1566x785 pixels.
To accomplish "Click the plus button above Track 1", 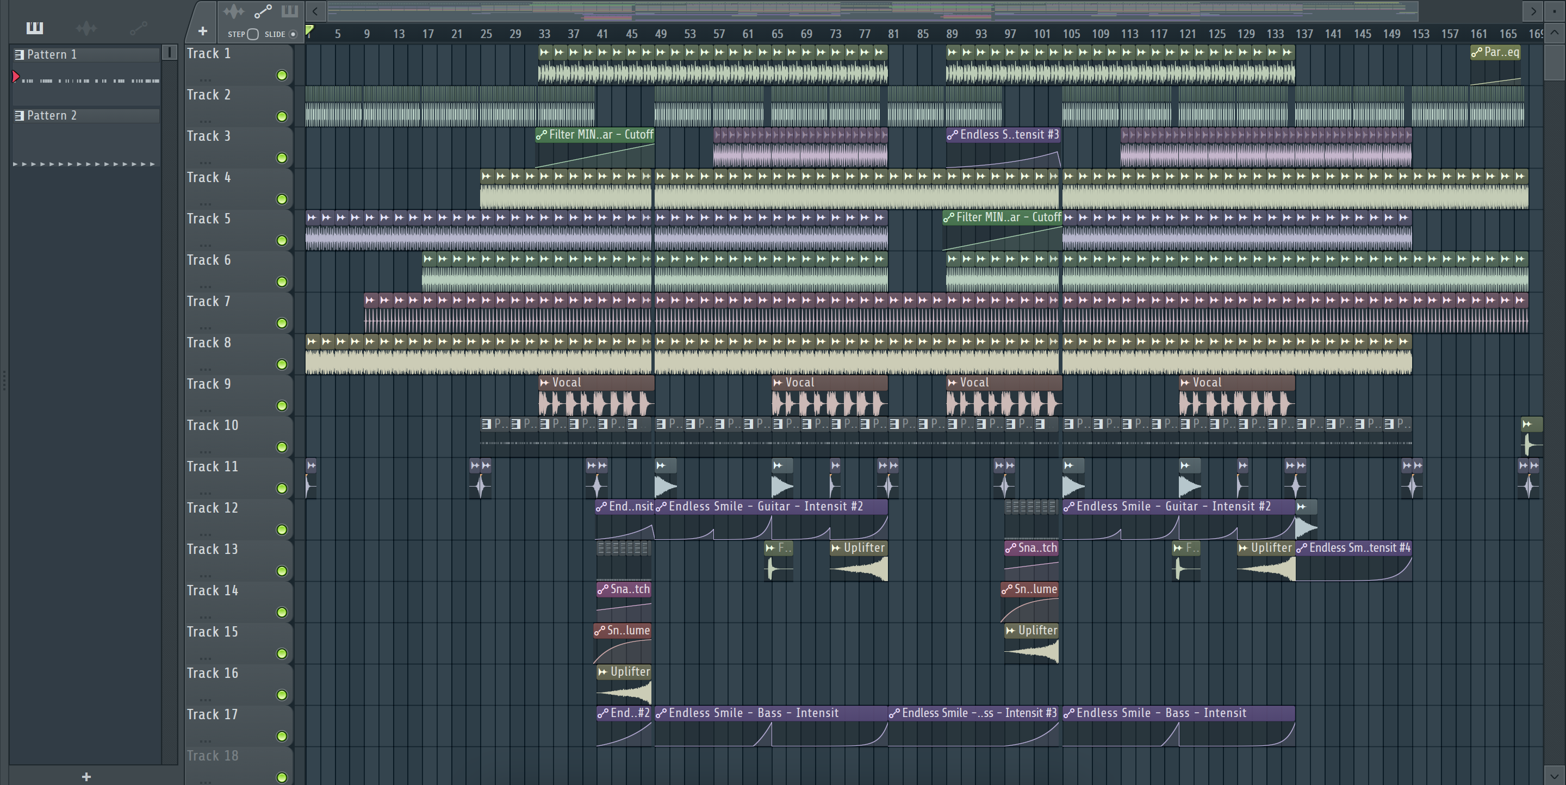I will (203, 31).
